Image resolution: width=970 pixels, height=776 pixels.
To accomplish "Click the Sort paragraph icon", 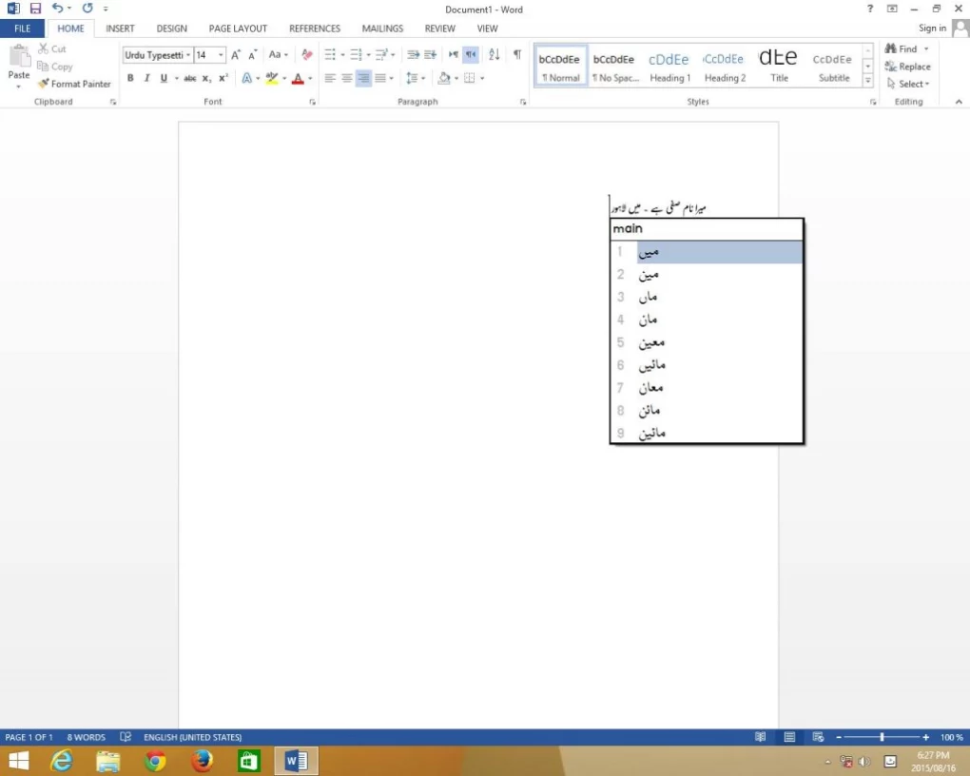I will (x=494, y=54).
